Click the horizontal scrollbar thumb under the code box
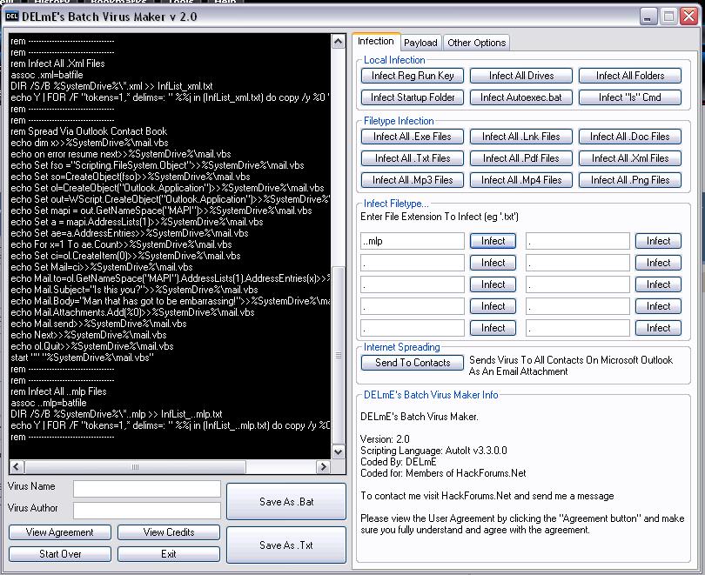Image resolution: width=705 pixels, height=575 pixels. [135, 467]
